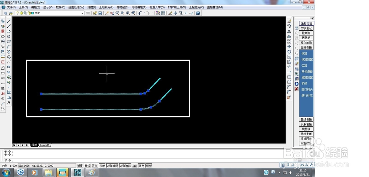This screenshot has height=177, width=369.
Task: Toggle 极轴 polar tracking in the status bar
Action: 102,166
